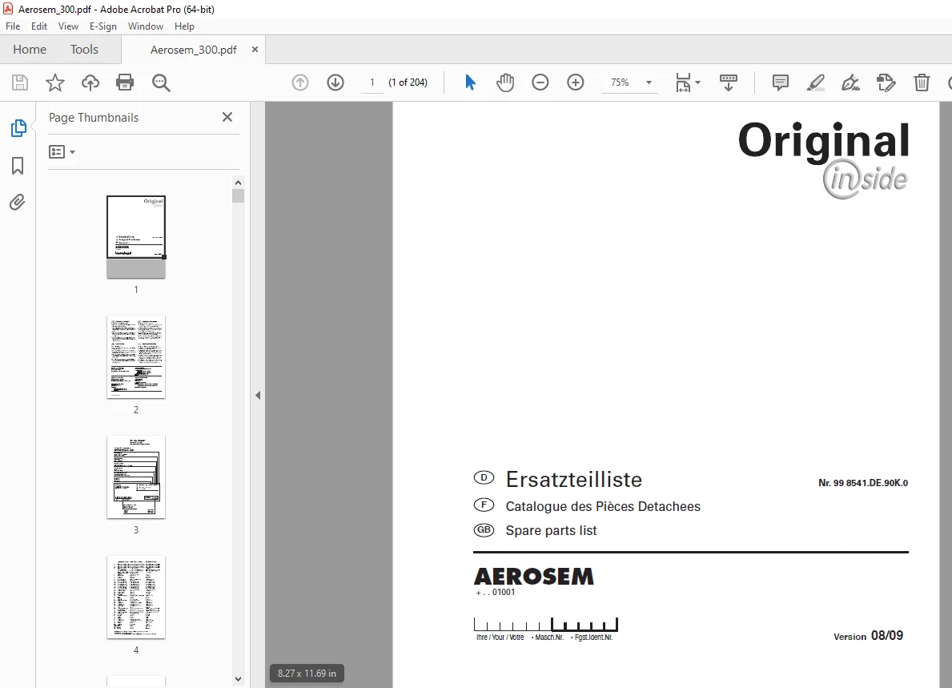Image resolution: width=952 pixels, height=688 pixels.
Task: Click the (1 of 204) page count
Action: tap(408, 82)
